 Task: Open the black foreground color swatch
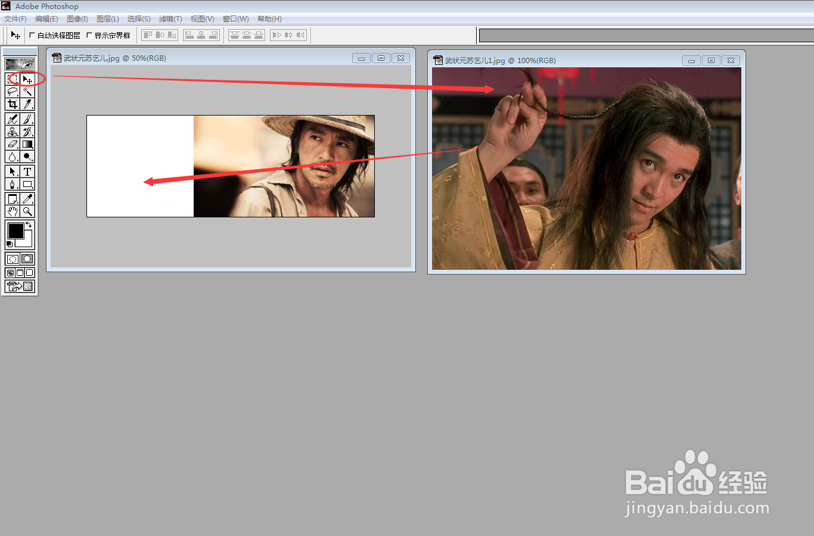coord(15,230)
